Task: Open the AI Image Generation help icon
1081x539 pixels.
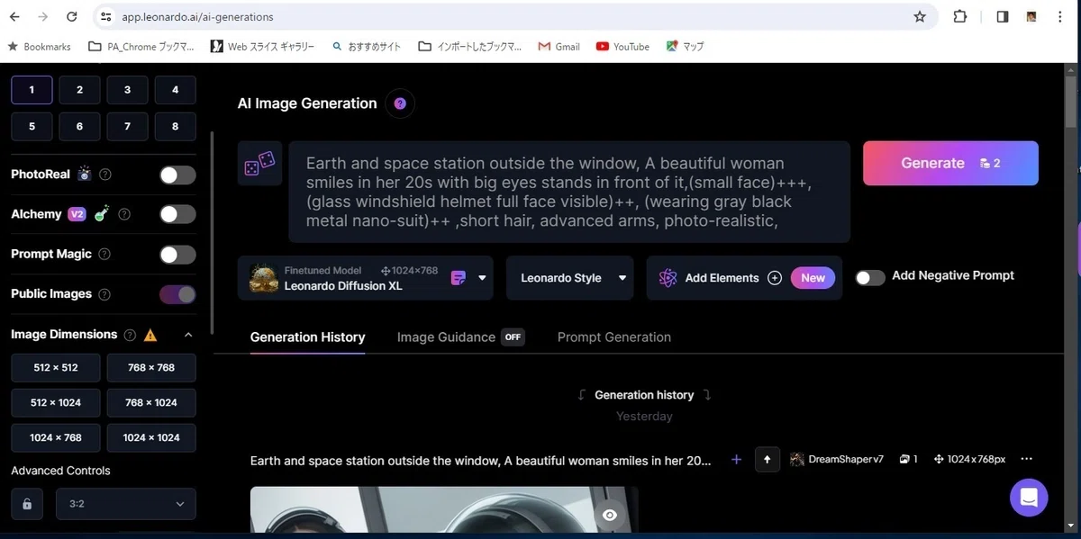Action: pyautogui.click(x=400, y=103)
